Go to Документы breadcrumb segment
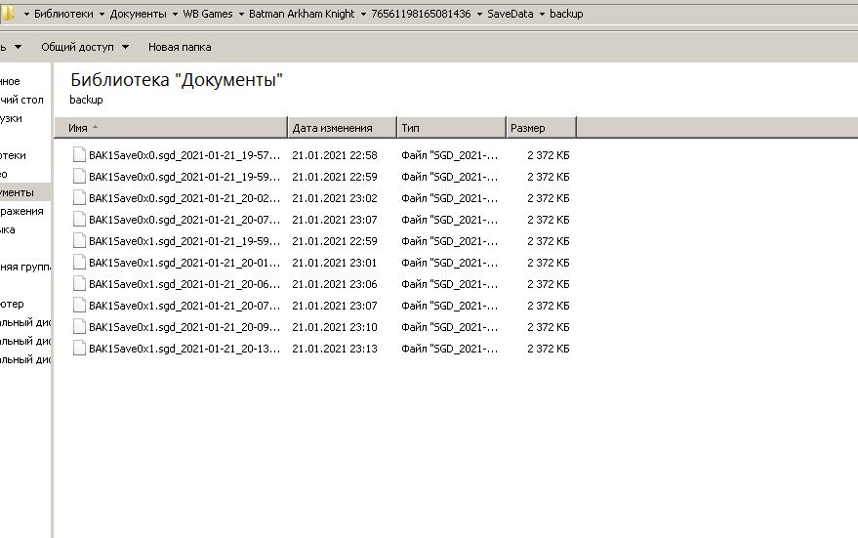The image size is (858, 538). click(x=138, y=14)
